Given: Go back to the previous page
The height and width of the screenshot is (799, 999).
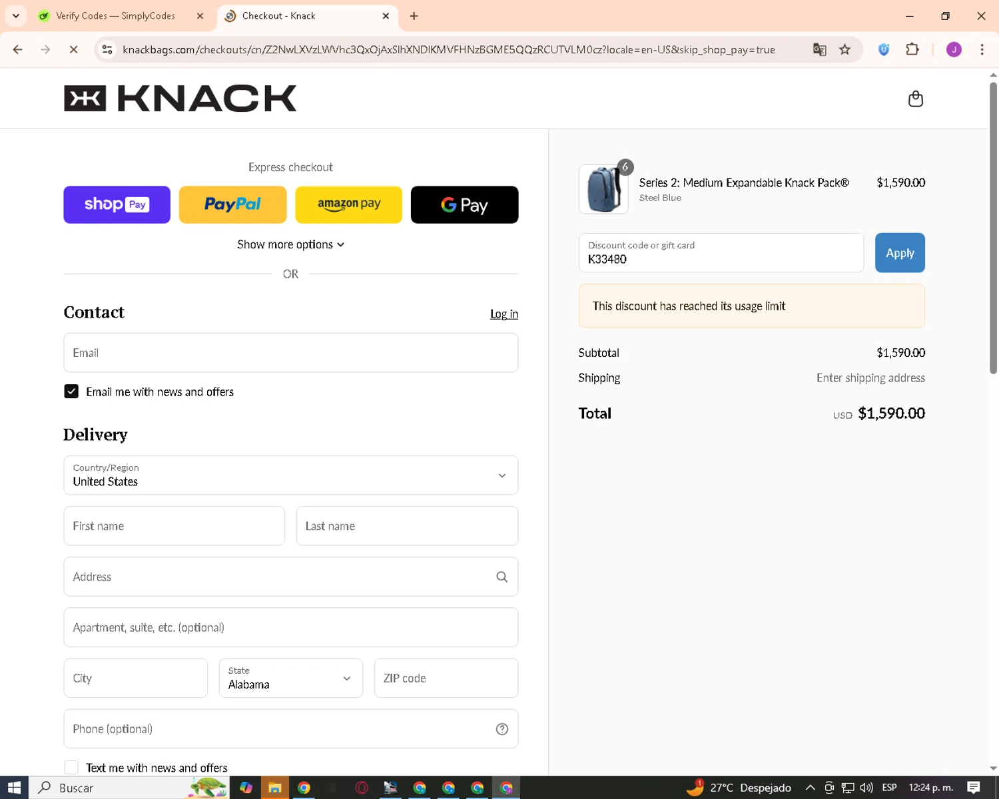Looking at the screenshot, I should 18,49.
